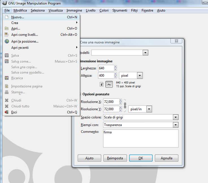Open the Aiuto menu
208x183 pixels.
tap(161, 10)
